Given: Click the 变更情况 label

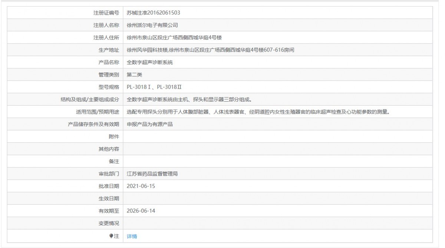Looking at the screenshot, I should pyautogui.click(x=109, y=223).
